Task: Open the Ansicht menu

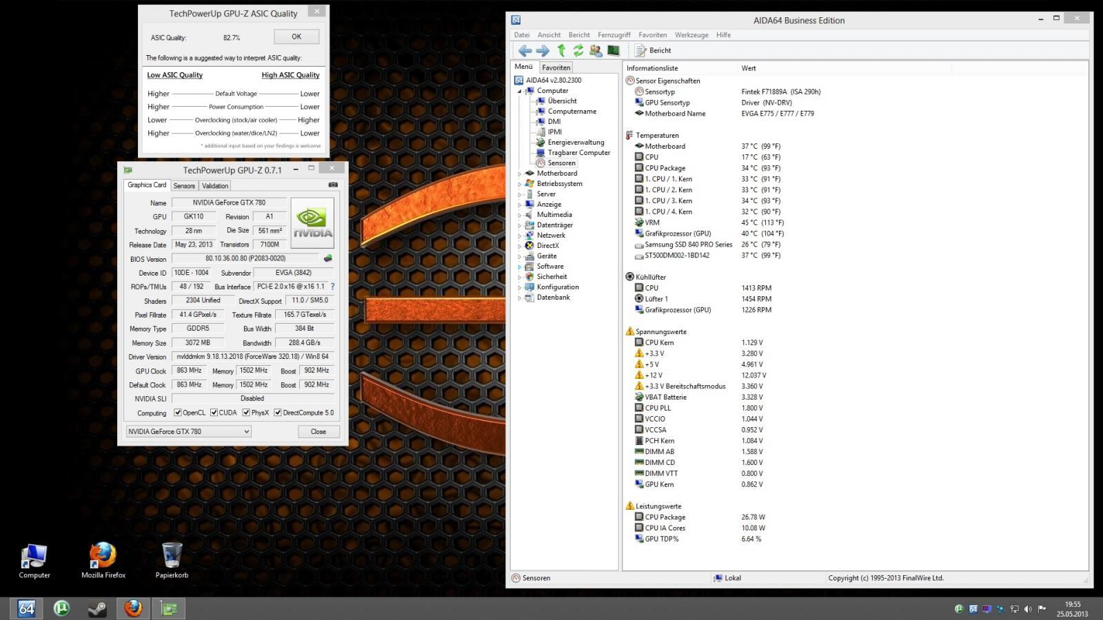Action: pyautogui.click(x=549, y=35)
